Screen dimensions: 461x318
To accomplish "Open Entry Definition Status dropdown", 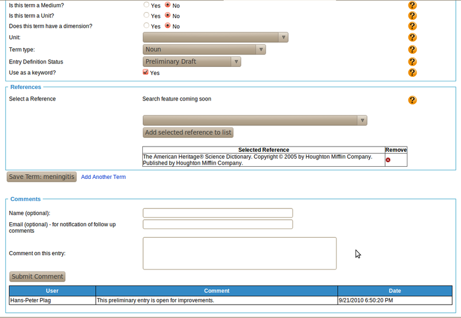I will [x=191, y=62].
